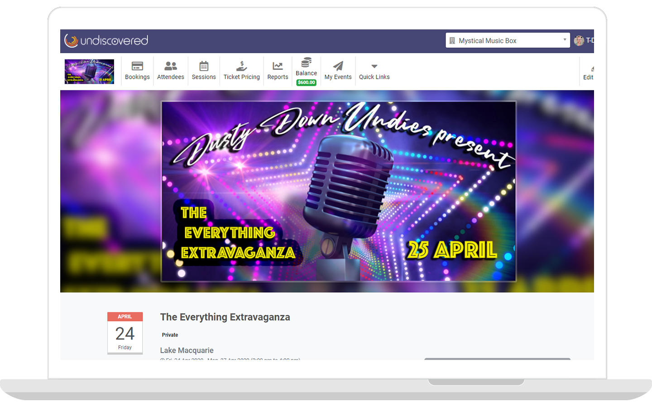Image resolution: width=652 pixels, height=407 pixels.
Task: Click the Ticket Pricing hand-dollar icon
Action: click(x=242, y=66)
